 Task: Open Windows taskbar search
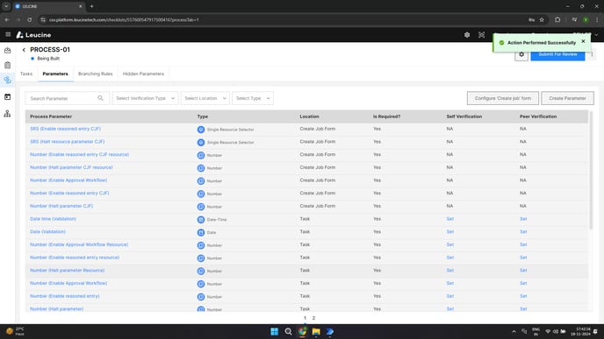(x=288, y=332)
